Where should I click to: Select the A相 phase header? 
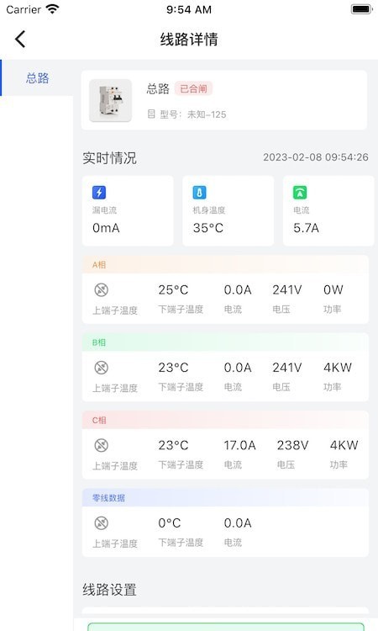tap(225, 264)
